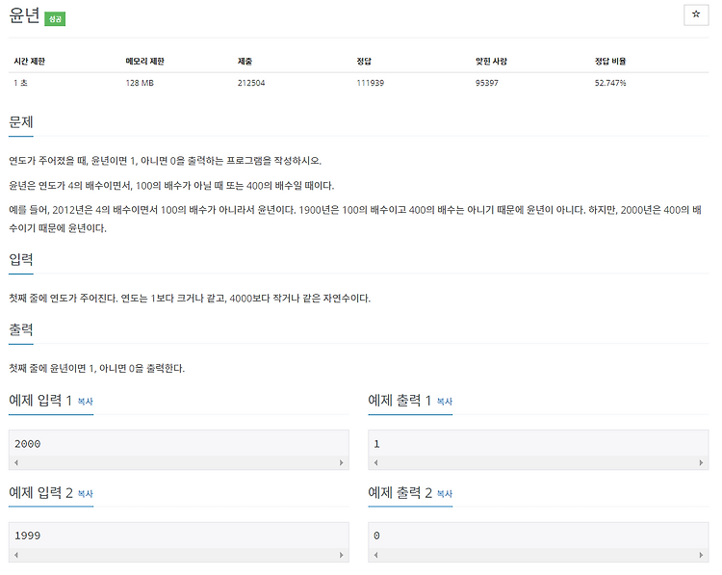Click left scroll arrow of example output 2
Screen dimensions: 722x575
point(375,555)
